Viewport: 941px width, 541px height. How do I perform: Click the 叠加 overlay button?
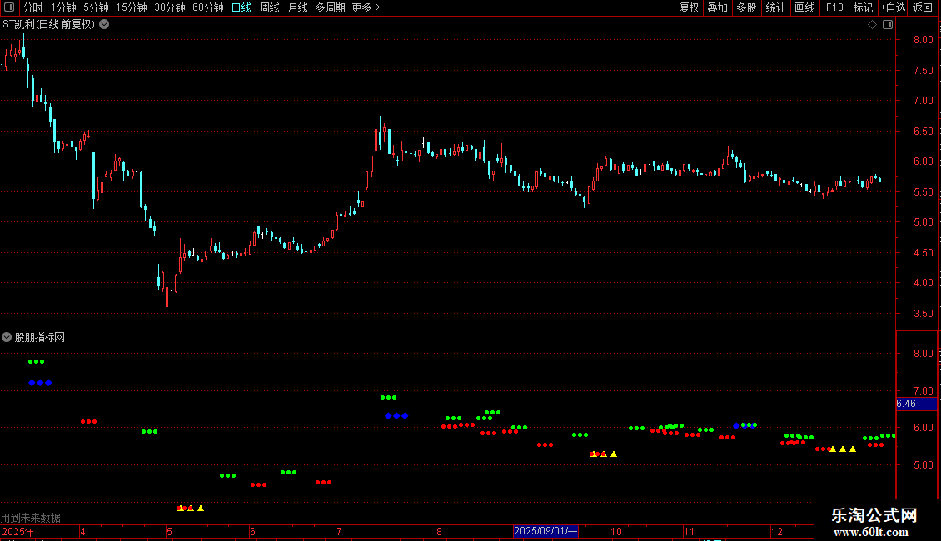click(x=717, y=7)
